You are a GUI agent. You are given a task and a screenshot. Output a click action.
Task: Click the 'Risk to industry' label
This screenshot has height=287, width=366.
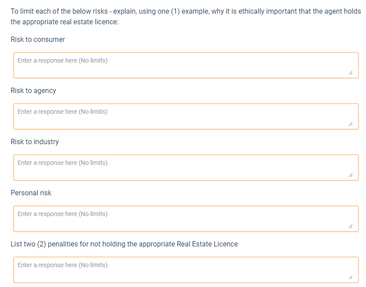(35, 142)
